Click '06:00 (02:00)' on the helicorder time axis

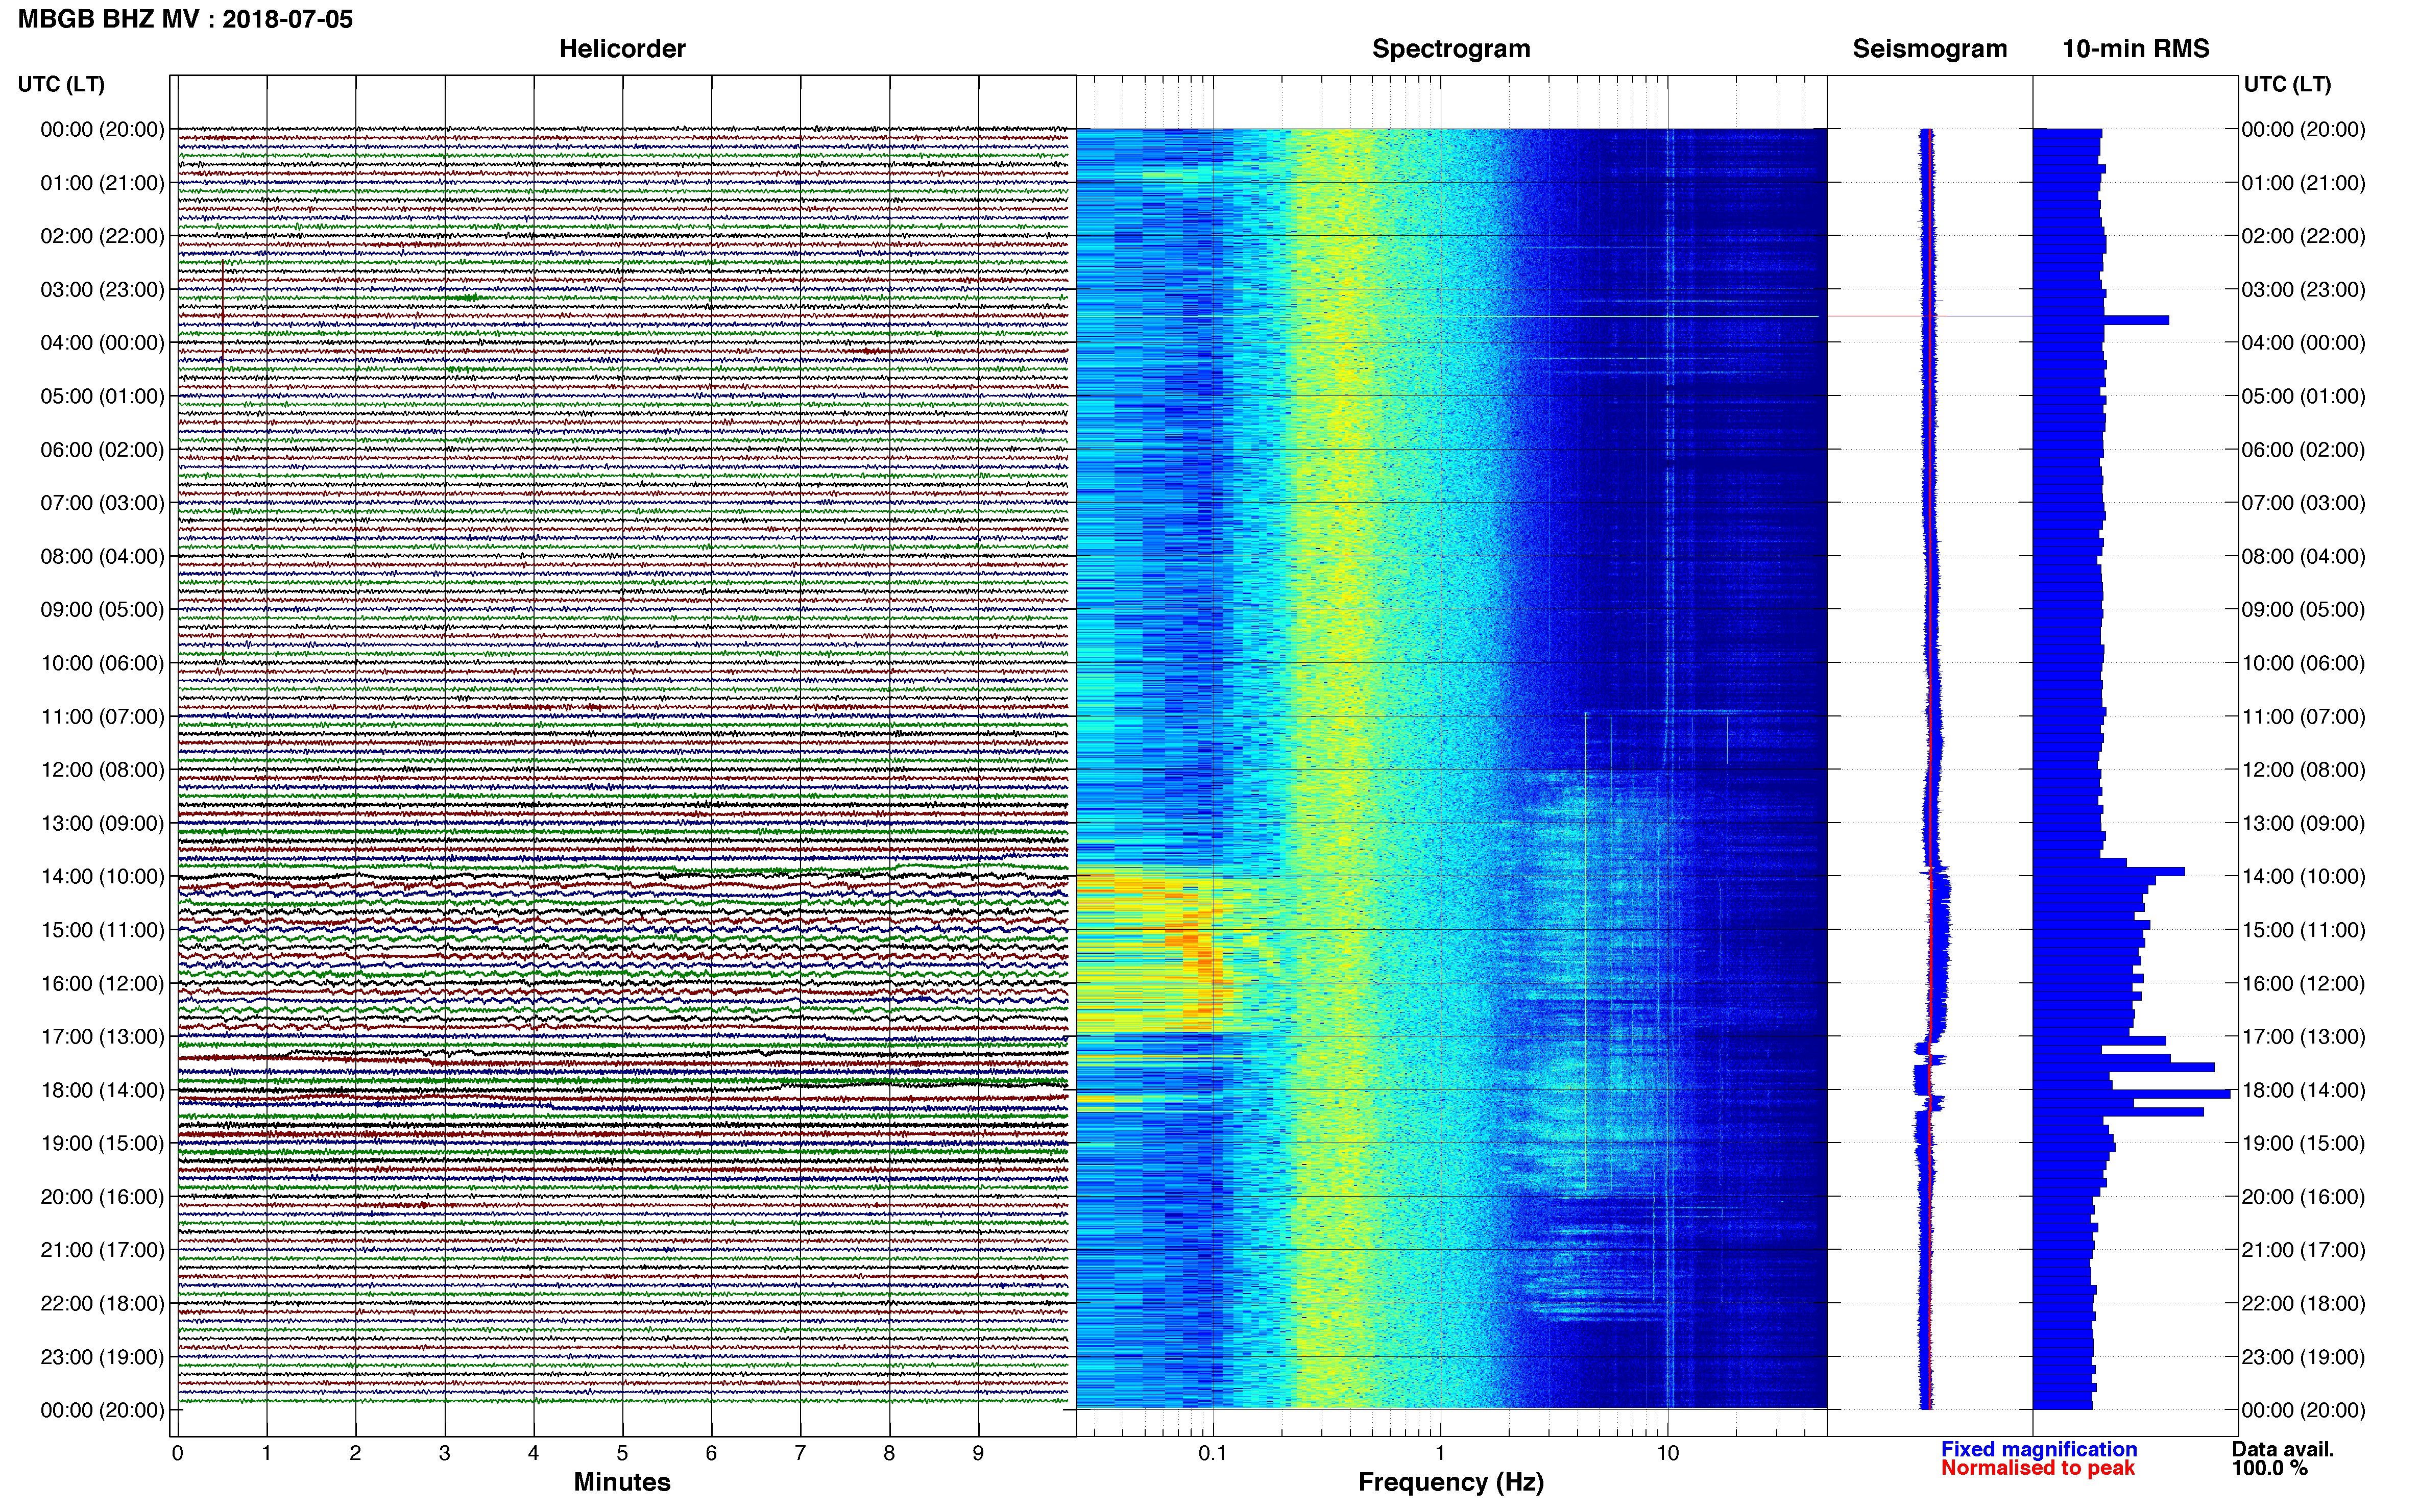(x=102, y=450)
